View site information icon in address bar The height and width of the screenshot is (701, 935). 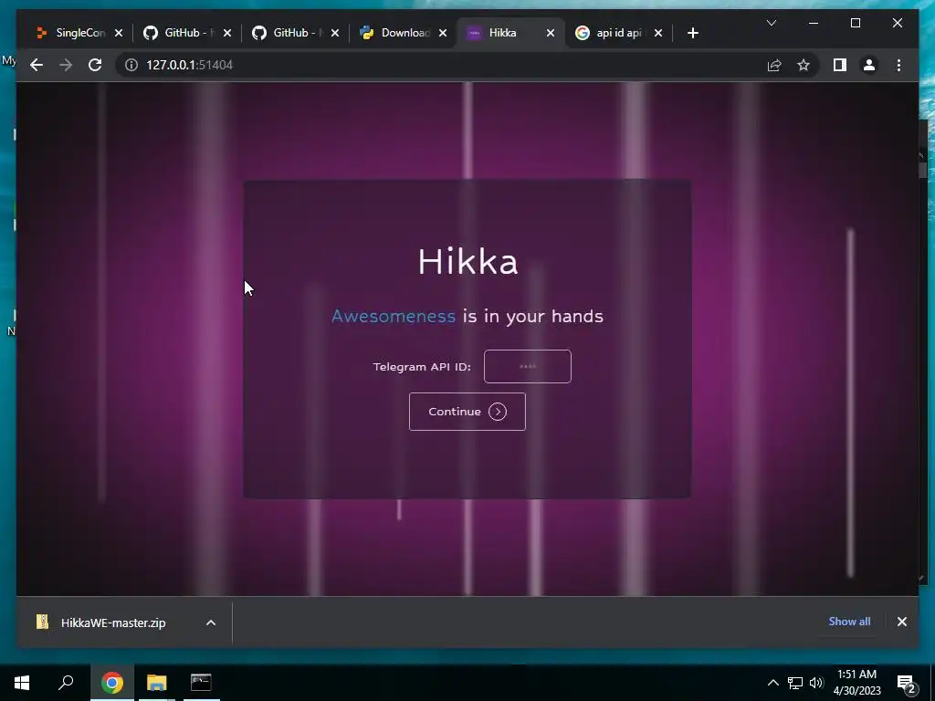click(x=131, y=65)
